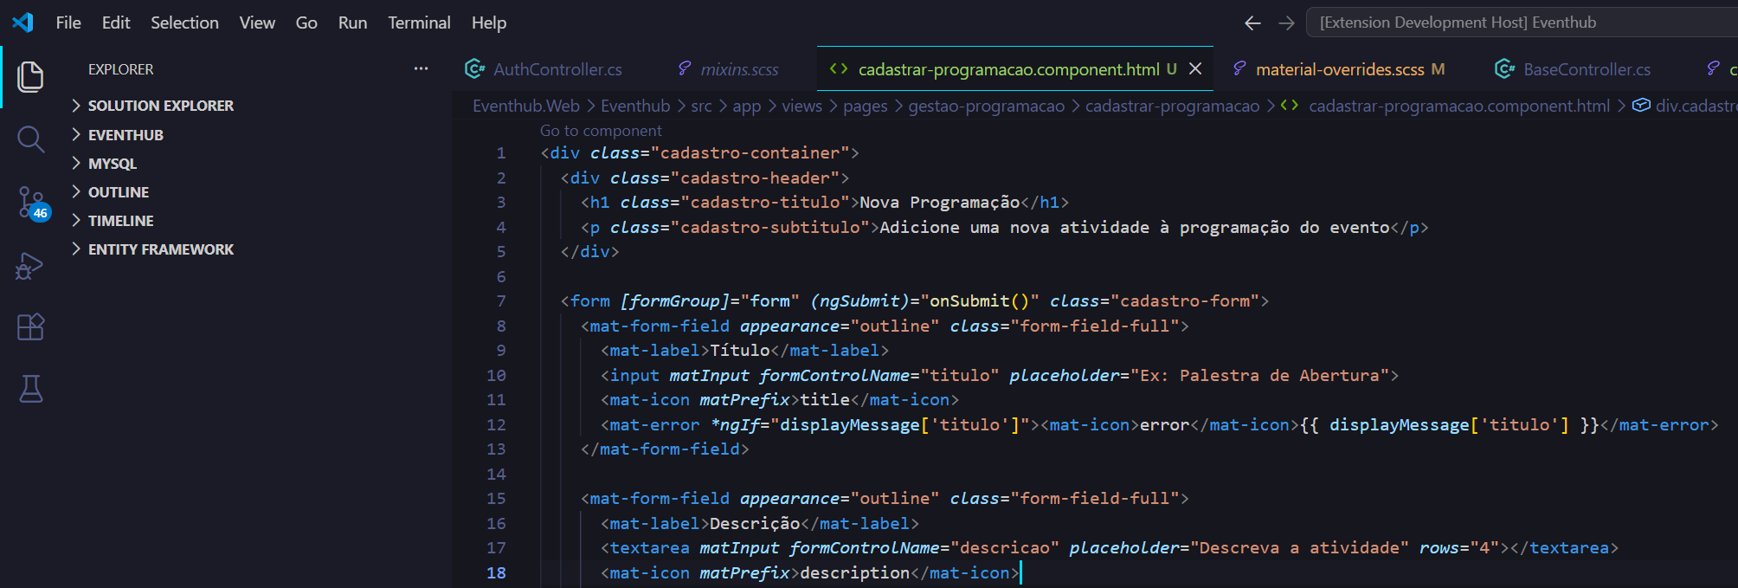The height and width of the screenshot is (588, 1738).
Task: Go back with the left arrow
Action: click(1252, 23)
